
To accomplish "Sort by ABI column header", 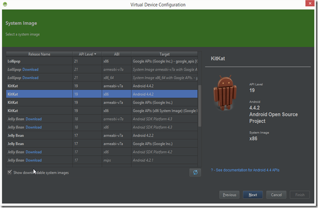I will click(116, 54).
